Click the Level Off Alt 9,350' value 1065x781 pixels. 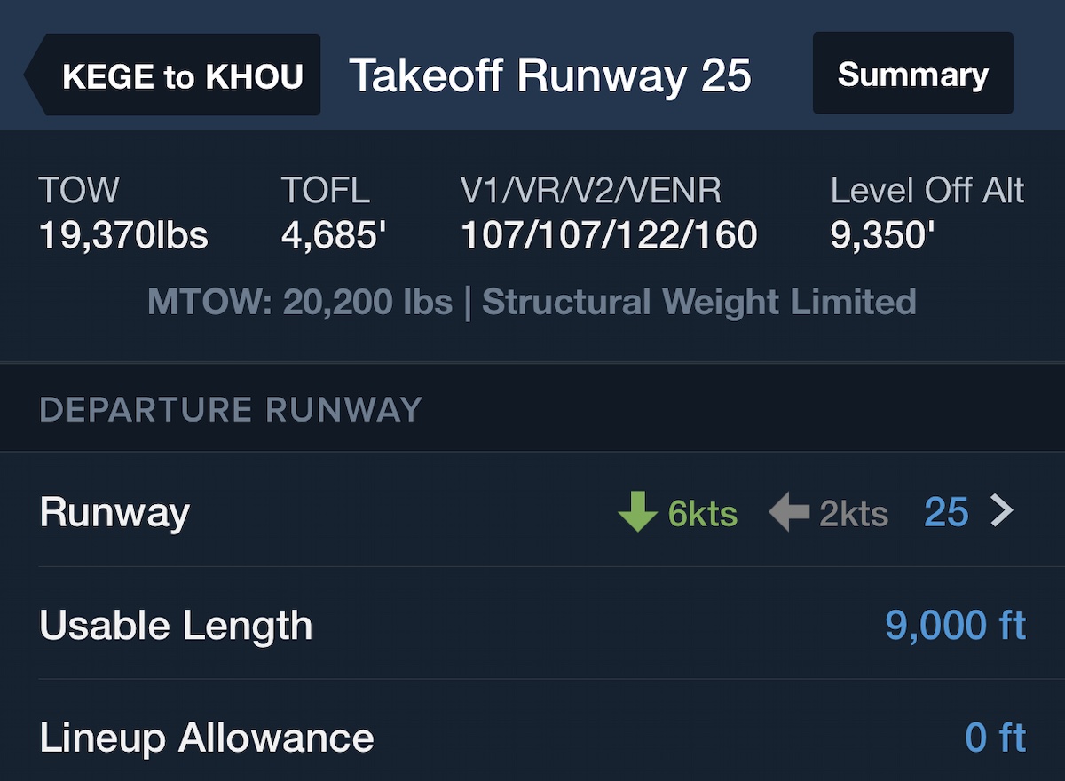tap(882, 235)
